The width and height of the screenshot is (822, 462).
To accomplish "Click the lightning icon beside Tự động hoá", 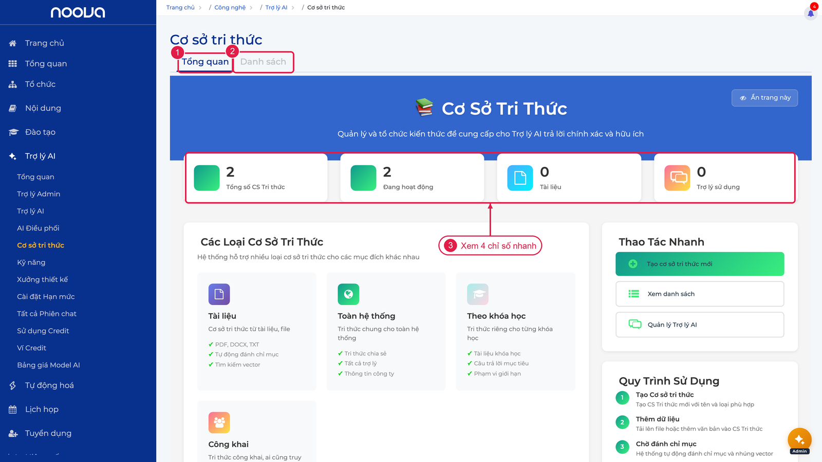I will coord(13,386).
